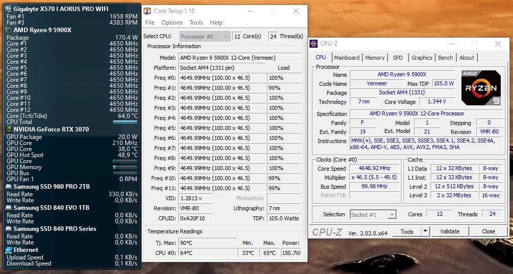This screenshot has height=274, width=513.
Task: Click the Level 2 cache 12 x 512 KBytes value
Action: coord(454,186)
